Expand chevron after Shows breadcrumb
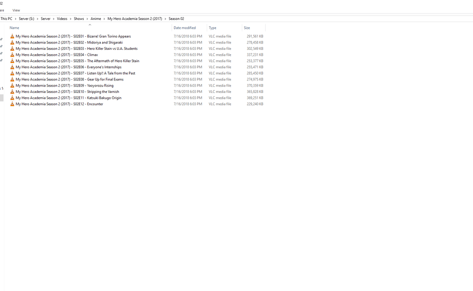The width and height of the screenshot is (473, 291). coord(87,19)
